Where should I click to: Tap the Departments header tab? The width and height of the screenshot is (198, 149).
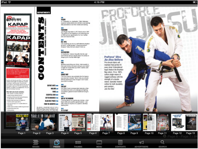point(43,13)
